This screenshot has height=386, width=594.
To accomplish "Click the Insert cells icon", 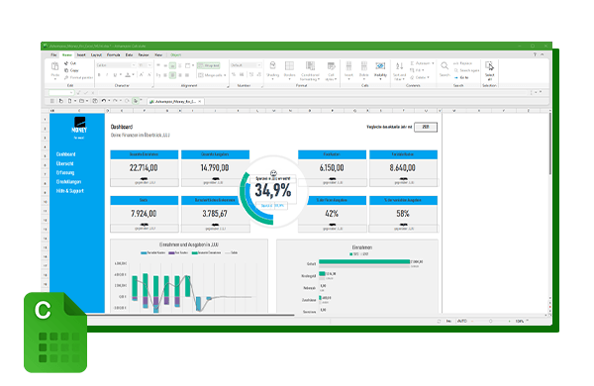I will [348, 66].
